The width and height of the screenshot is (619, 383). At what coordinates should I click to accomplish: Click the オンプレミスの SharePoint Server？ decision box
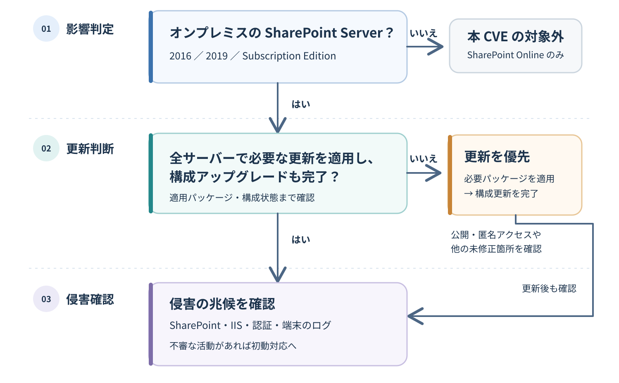278,47
